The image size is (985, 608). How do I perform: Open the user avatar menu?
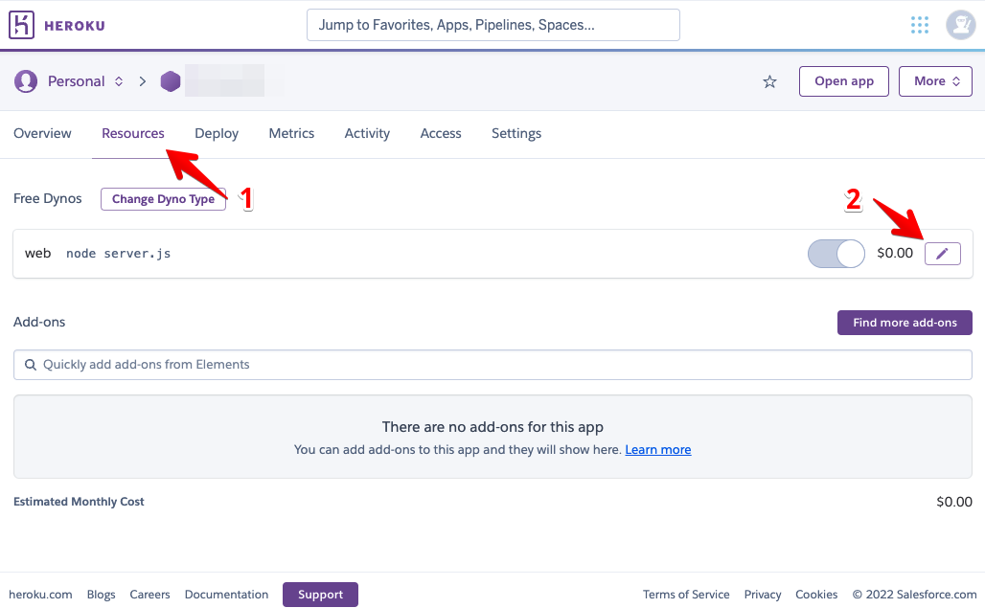click(x=960, y=25)
